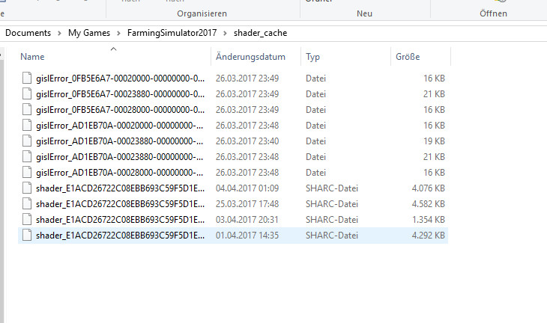Select the gislError file dated 26.03.2017 23:40
Image resolution: width=547 pixels, height=323 pixels.
120,141
